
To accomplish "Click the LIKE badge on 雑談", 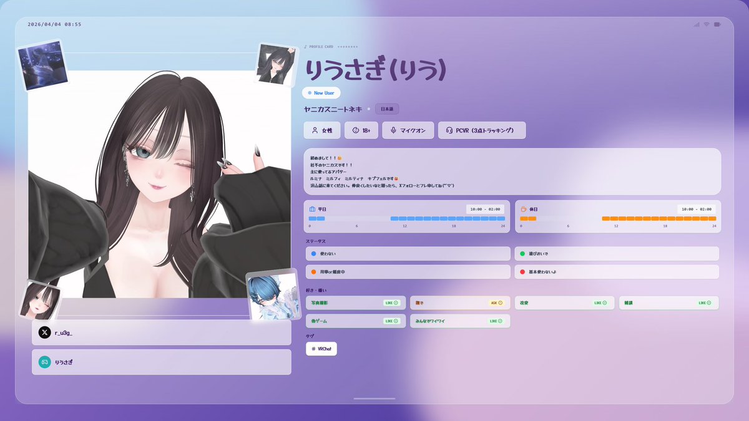I will [705, 302].
